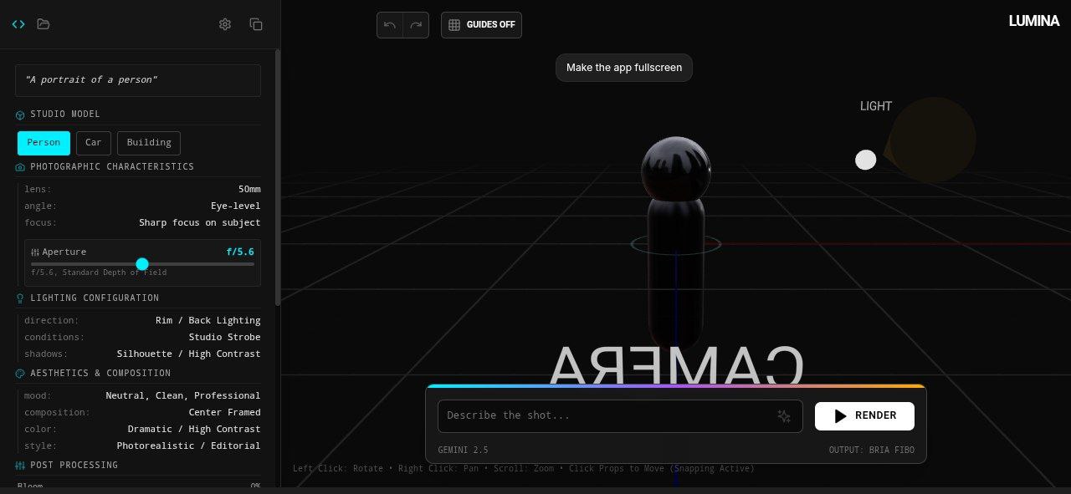Click 'Sharp focus on subject' value
This screenshot has height=494, width=1071.
click(200, 223)
